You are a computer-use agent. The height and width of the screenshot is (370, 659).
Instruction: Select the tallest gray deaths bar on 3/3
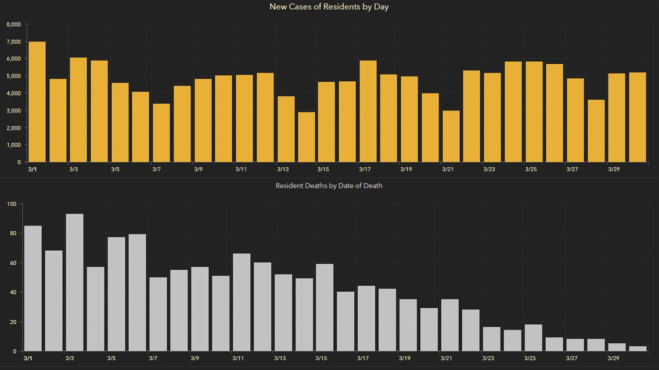pos(75,283)
